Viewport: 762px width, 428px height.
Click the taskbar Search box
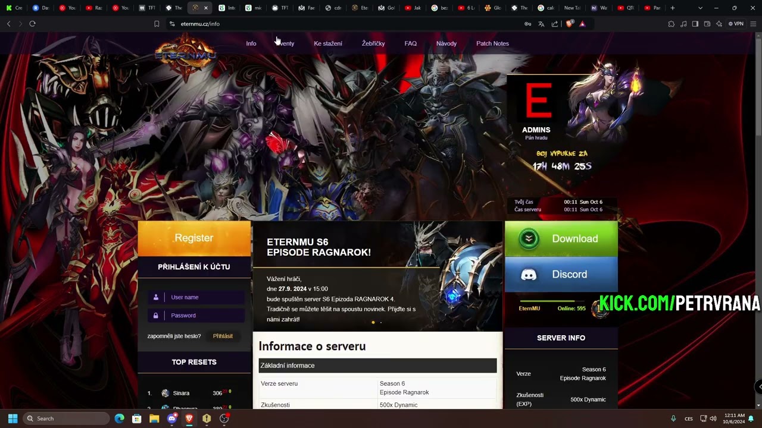pyautogui.click(x=67, y=418)
